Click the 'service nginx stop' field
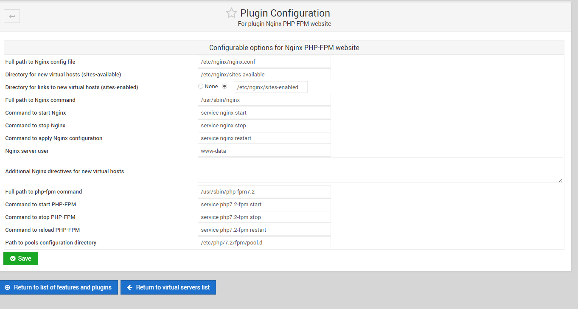The width and height of the screenshot is (578, 309). (264, 125)
